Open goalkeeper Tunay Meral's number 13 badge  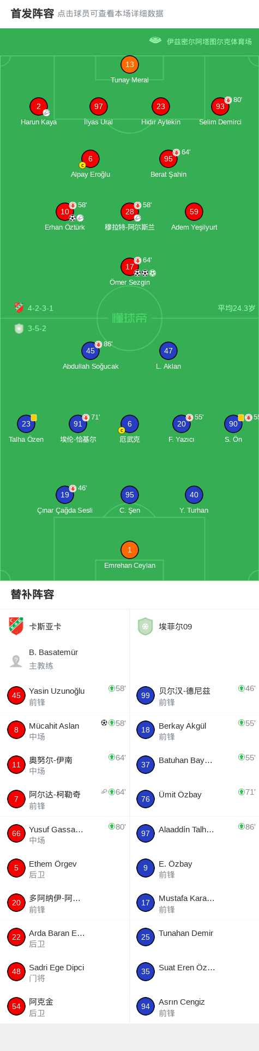[x=130, y=64]
